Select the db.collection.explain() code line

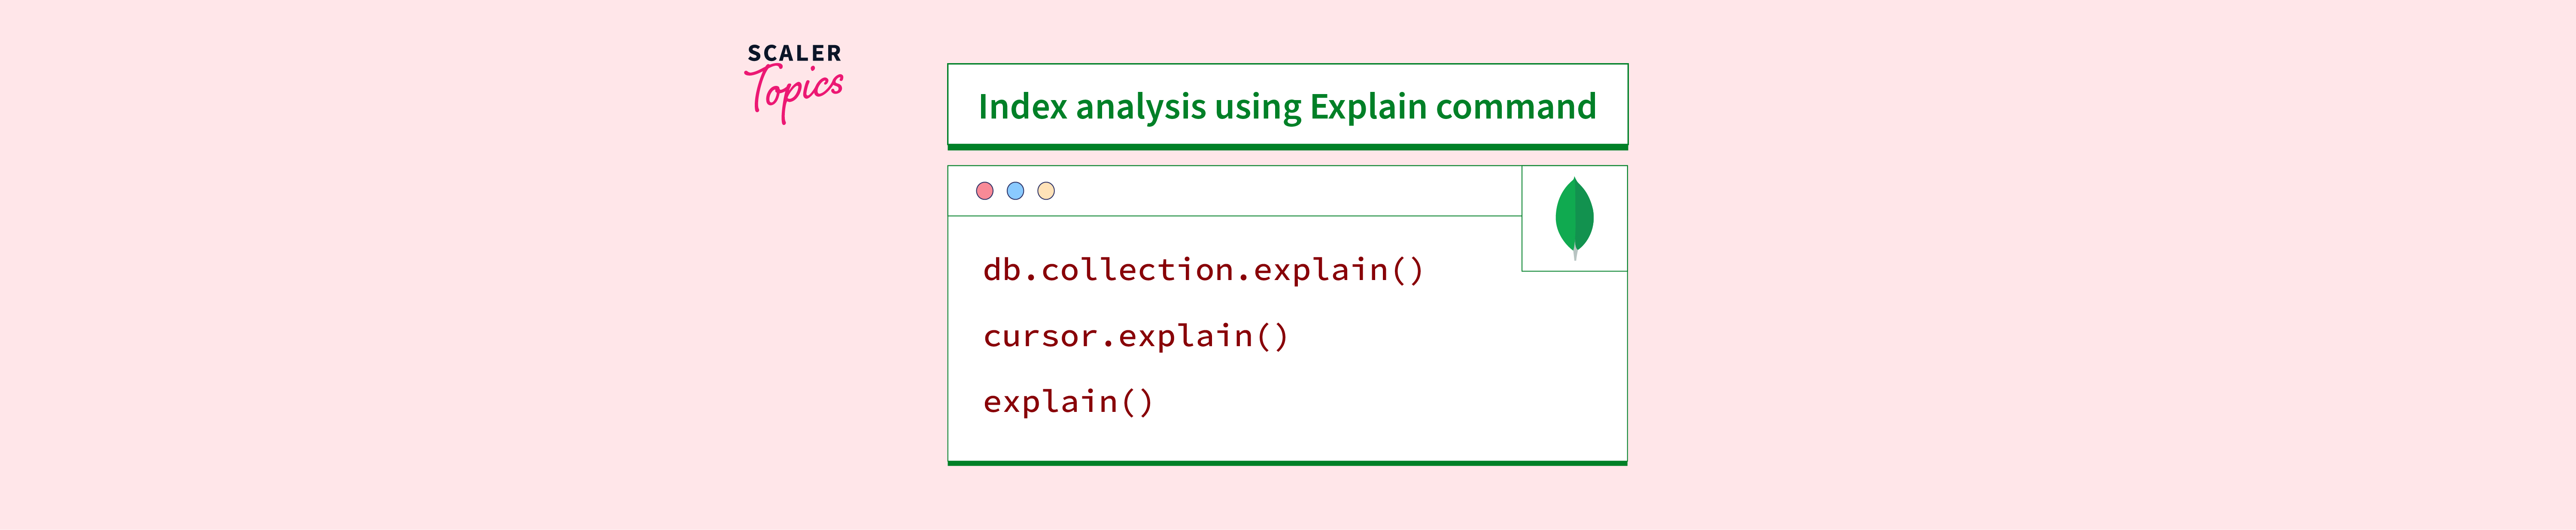pos(1202,270)
